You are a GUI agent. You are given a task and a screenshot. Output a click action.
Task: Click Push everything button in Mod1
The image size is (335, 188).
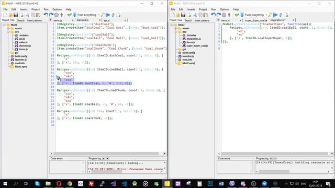(x=85, y=15)
